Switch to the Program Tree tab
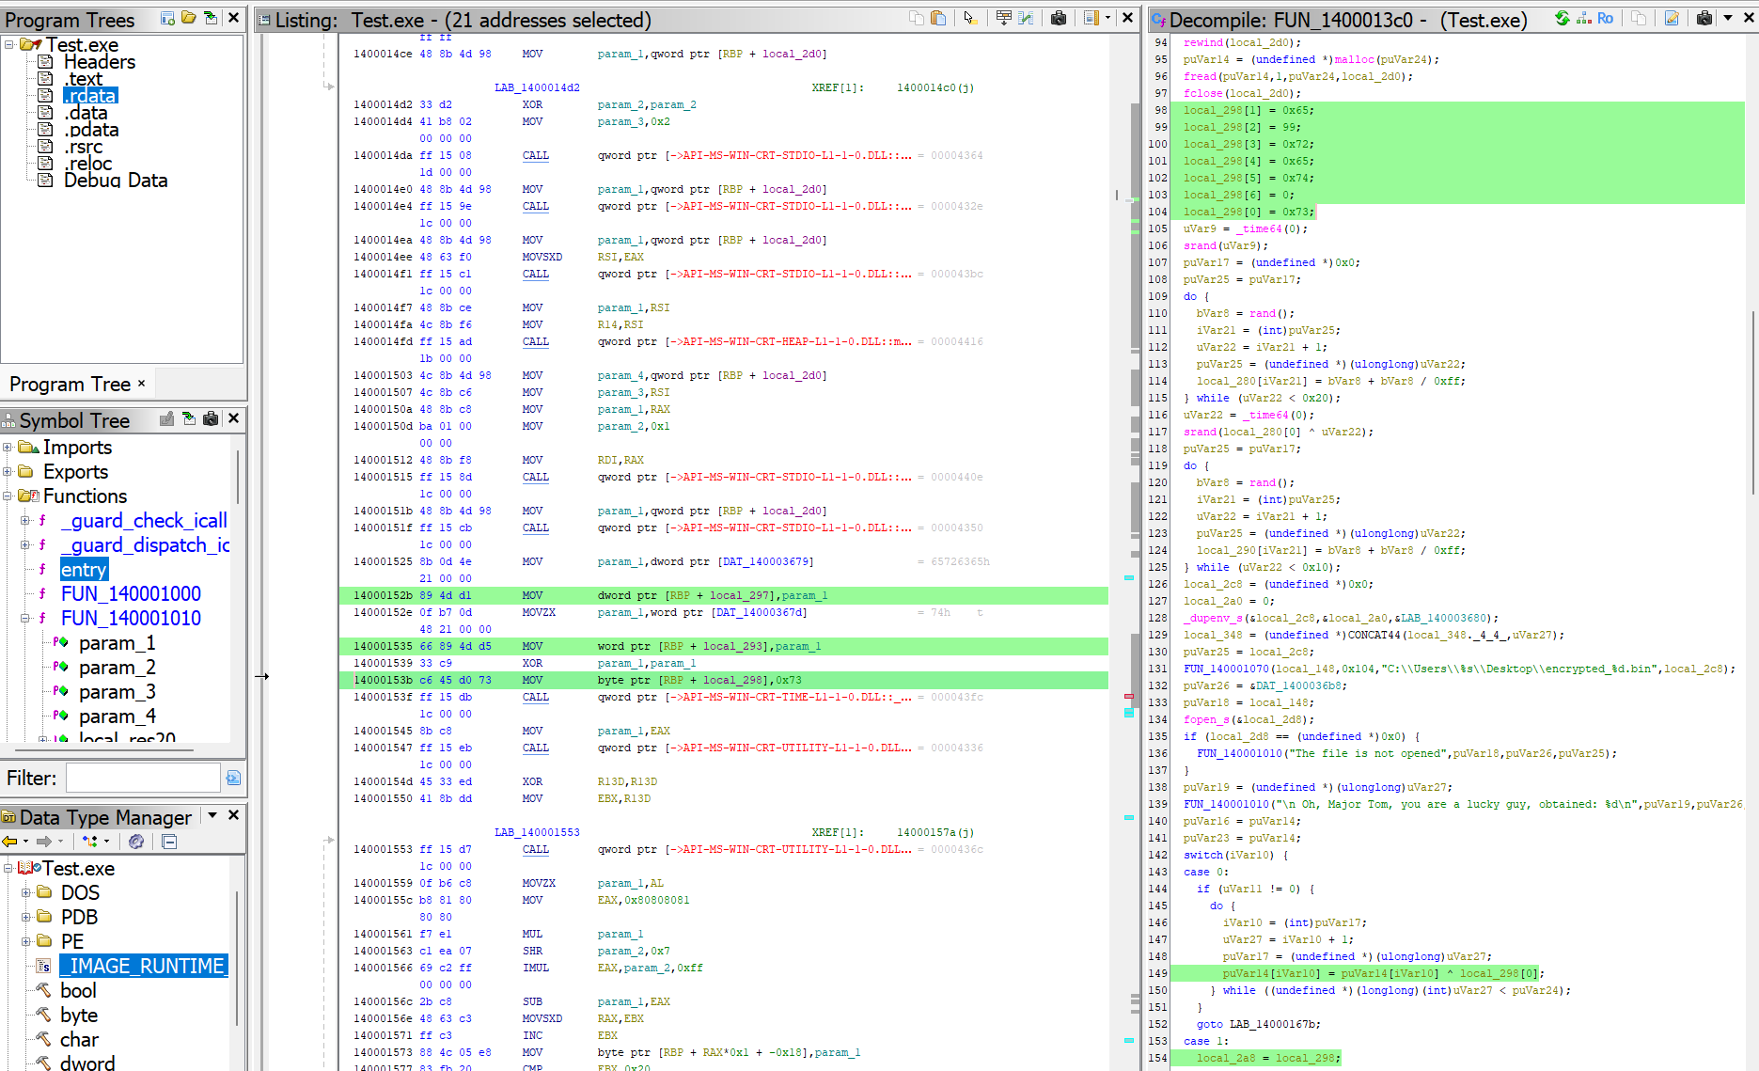 (71, 384)
